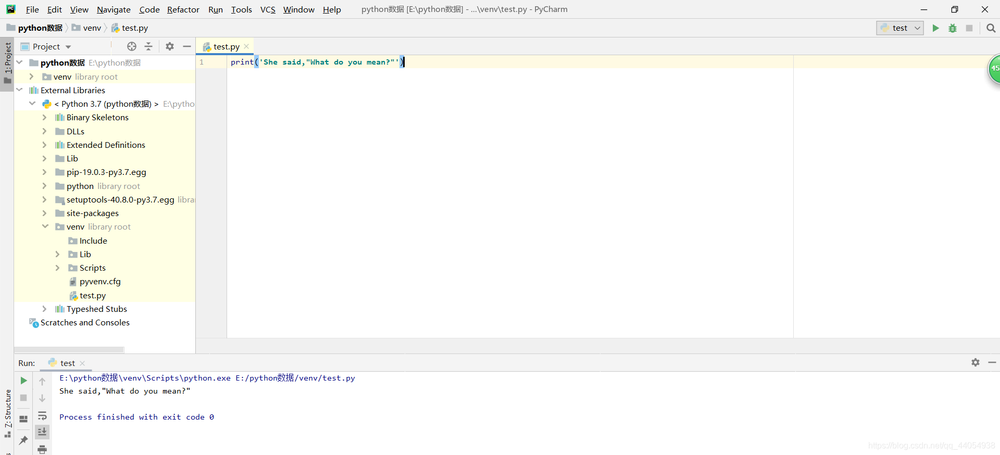Screen dimensions: 1000x455
Task: Expand the top venv library root folder
Action: [x=31, y=77]
